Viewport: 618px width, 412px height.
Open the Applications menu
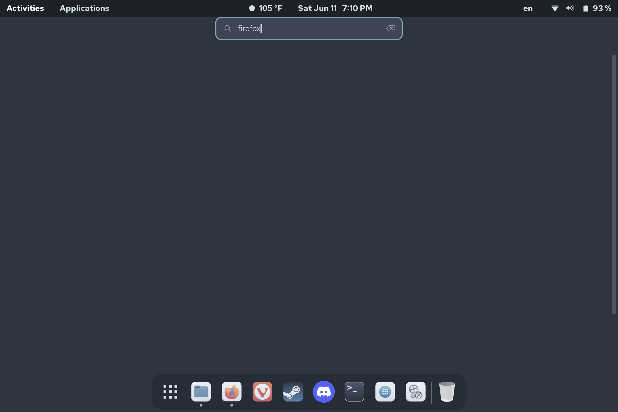click(x=84, y=8)
